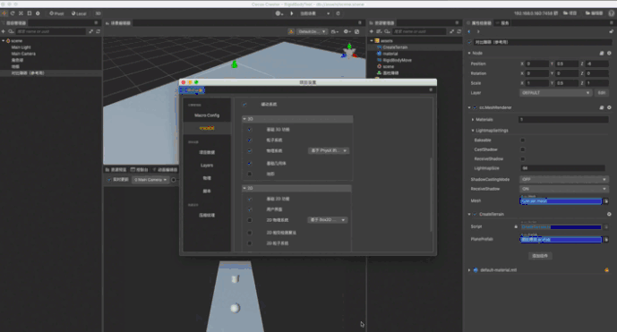617x332 pixels.
Task: Go forward in inspector history
Action: [478, 31]
